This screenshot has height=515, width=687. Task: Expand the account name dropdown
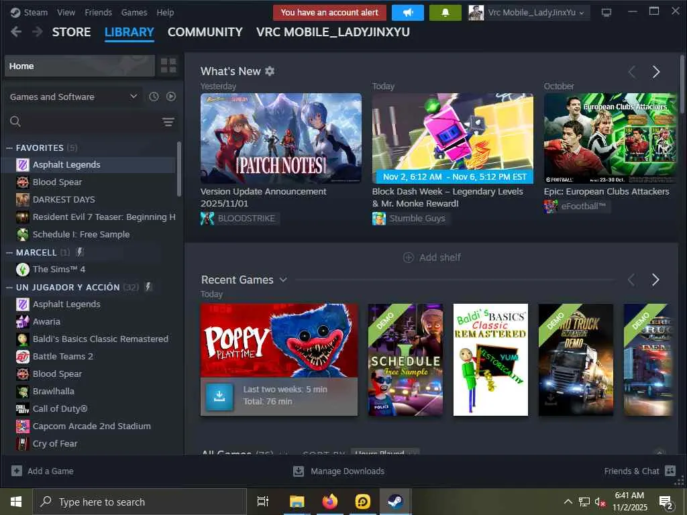pos(582,13)
